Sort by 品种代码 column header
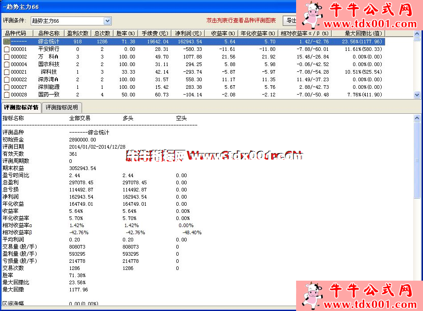 [x=17, y=33]
